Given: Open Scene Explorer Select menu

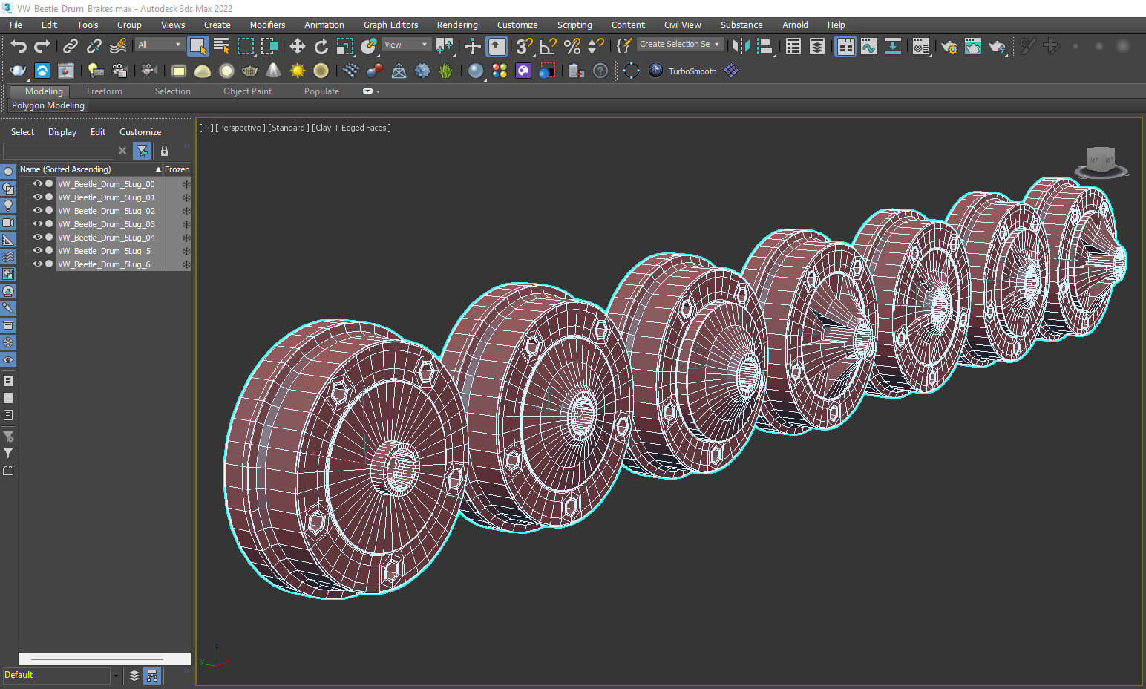Looking at the screenshot, I should coord(22,132).
